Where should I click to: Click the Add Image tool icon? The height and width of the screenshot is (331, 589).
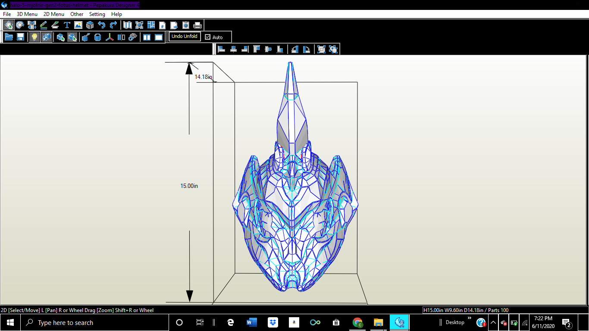coord(78,25)
